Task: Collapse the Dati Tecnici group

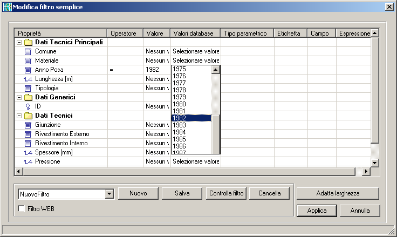Action: pos(19,116)
